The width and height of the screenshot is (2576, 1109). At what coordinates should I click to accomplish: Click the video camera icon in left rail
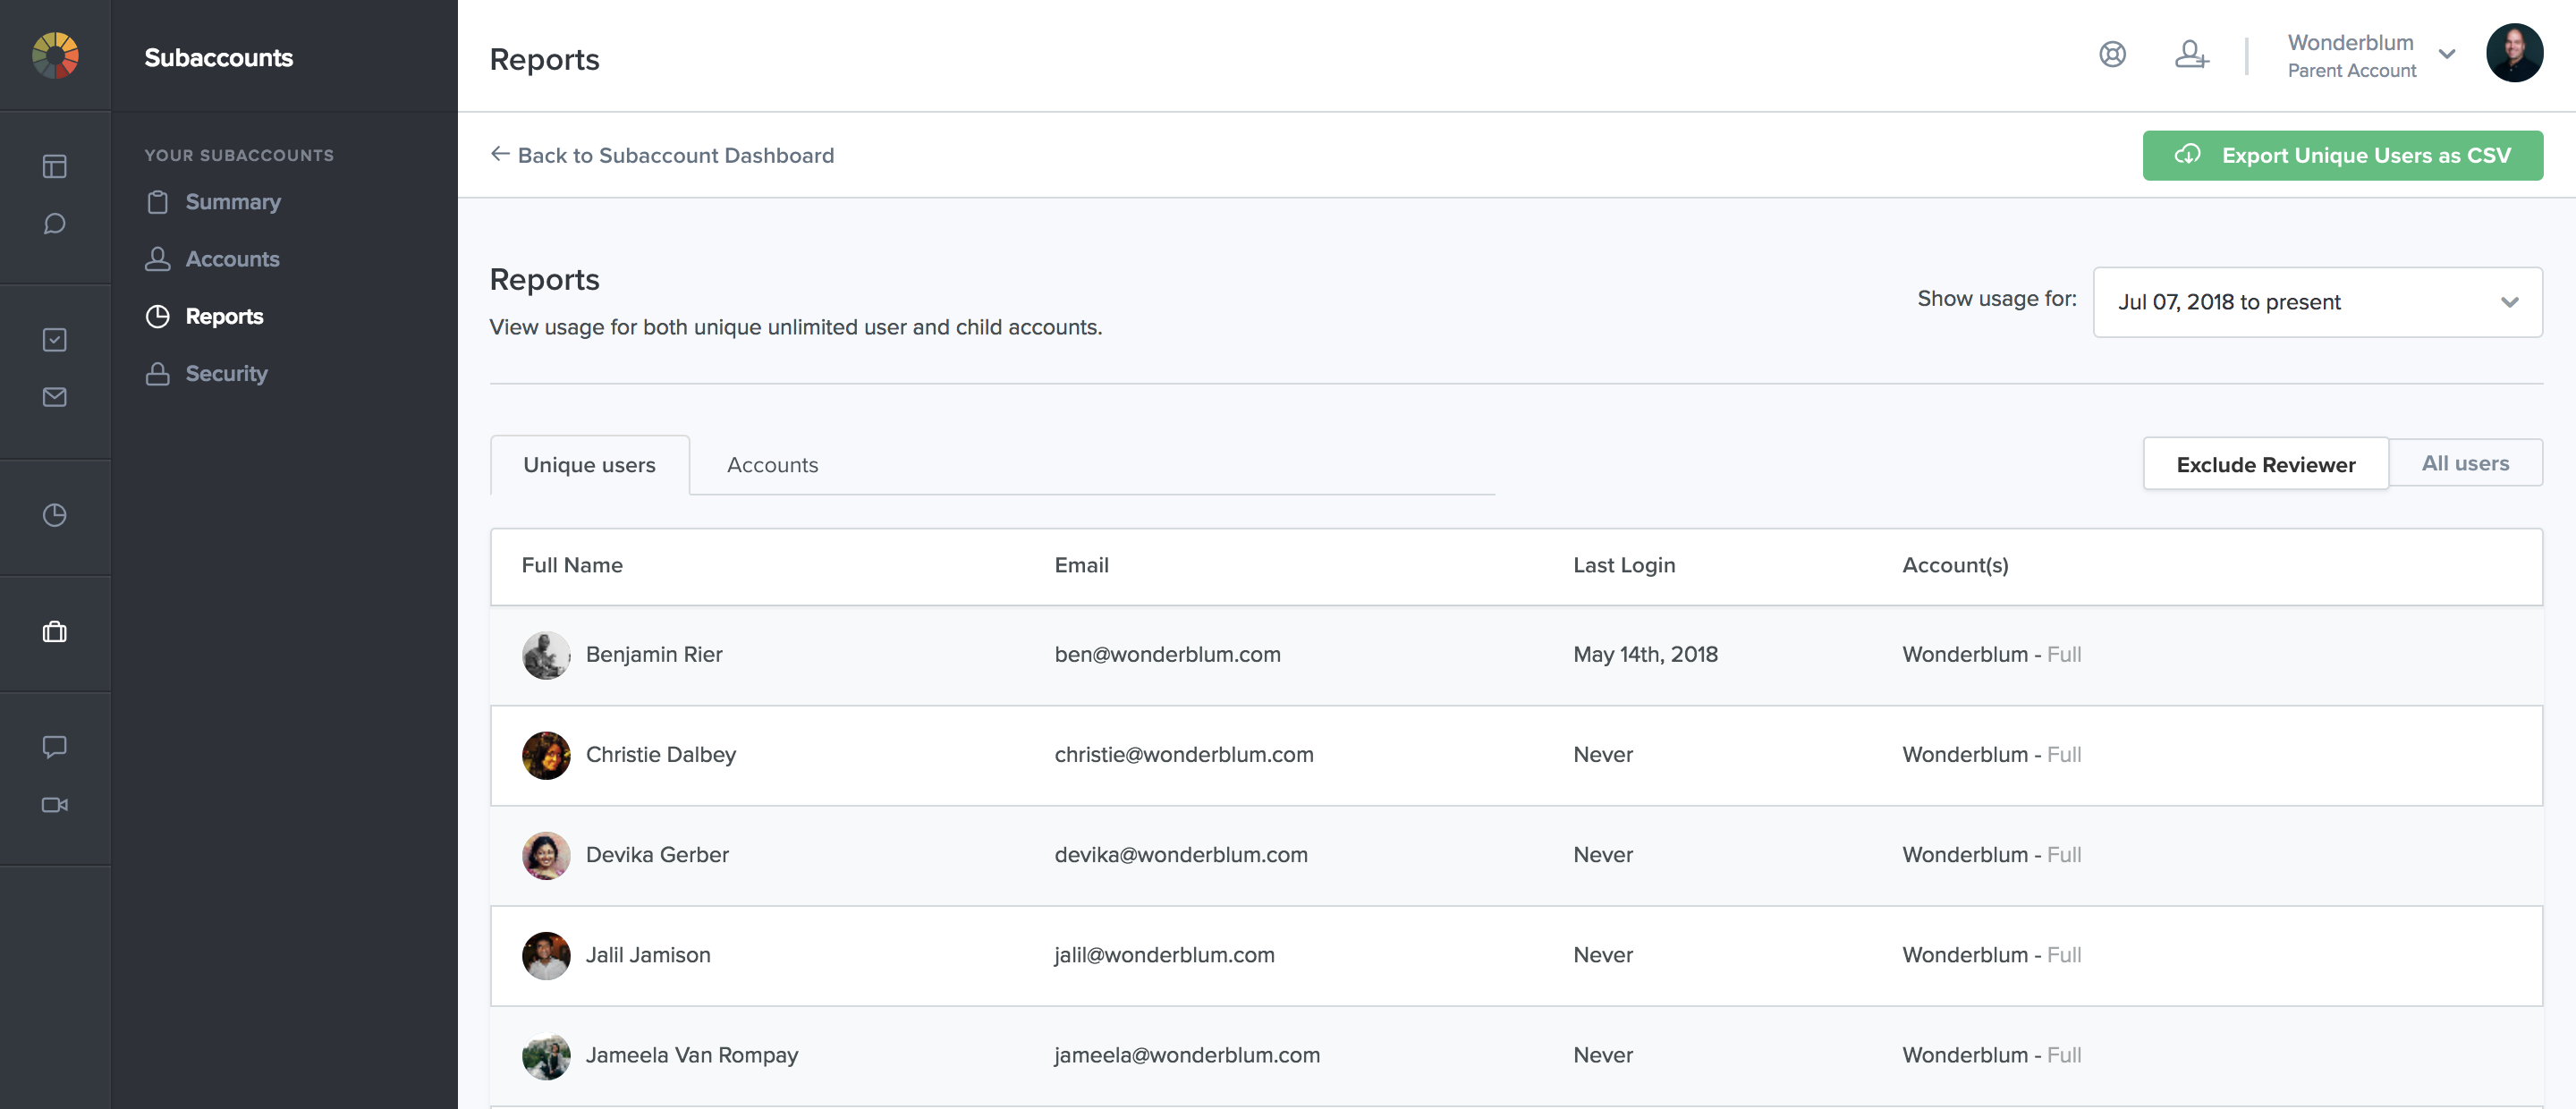(55, 805)
